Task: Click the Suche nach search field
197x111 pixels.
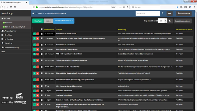Action: 148,13
